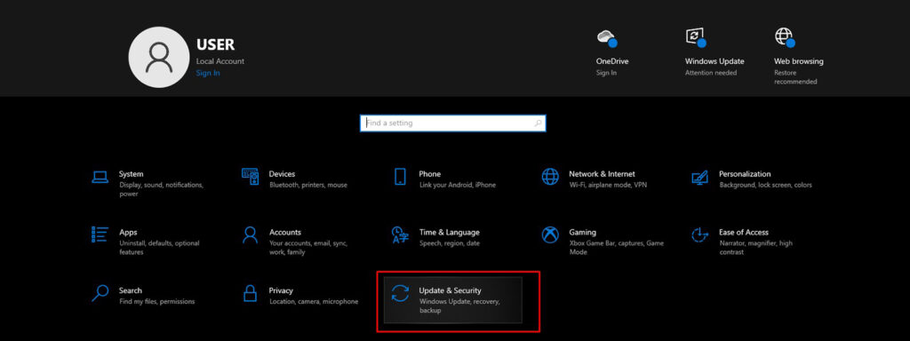The height and width of the screenshot is (341, 910).
Task: Click the magnifier in the search box
Action: (x=538, y=123)
